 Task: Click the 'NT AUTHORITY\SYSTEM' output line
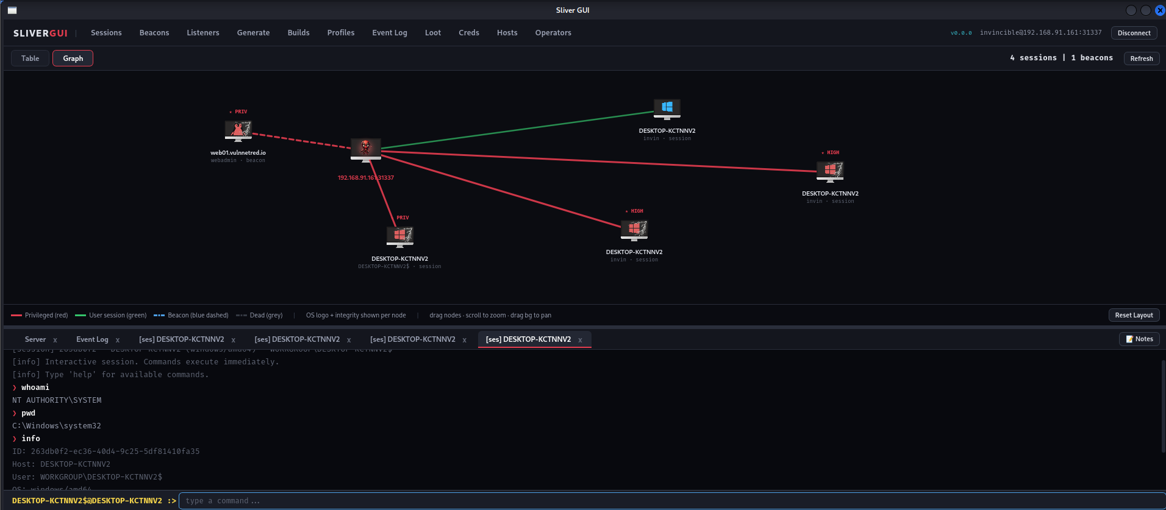(x=57, y=400)
